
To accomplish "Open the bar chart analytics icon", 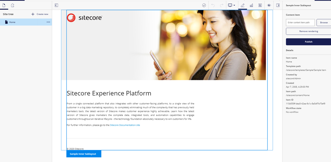I will pos(251,5).
